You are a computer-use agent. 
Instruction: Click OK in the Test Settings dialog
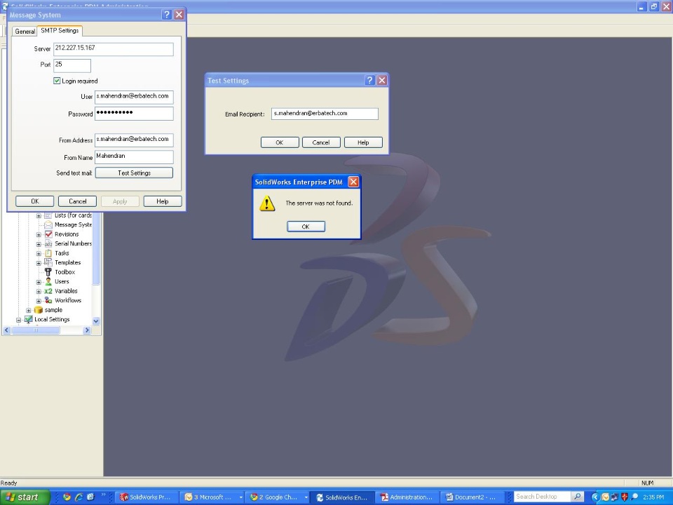click(x=280, y=142)
